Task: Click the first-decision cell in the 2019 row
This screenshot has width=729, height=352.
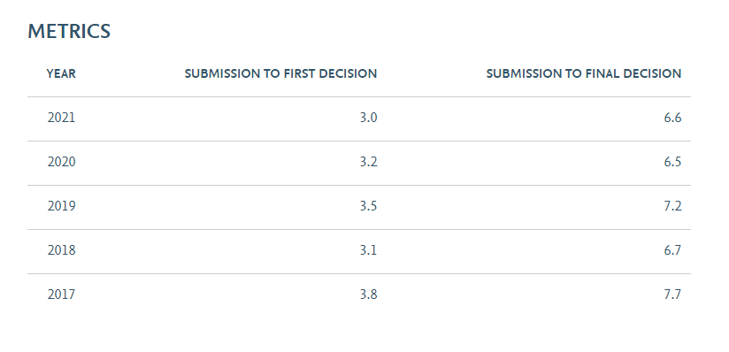Action: pyautogui.click(x=368, y=206)
